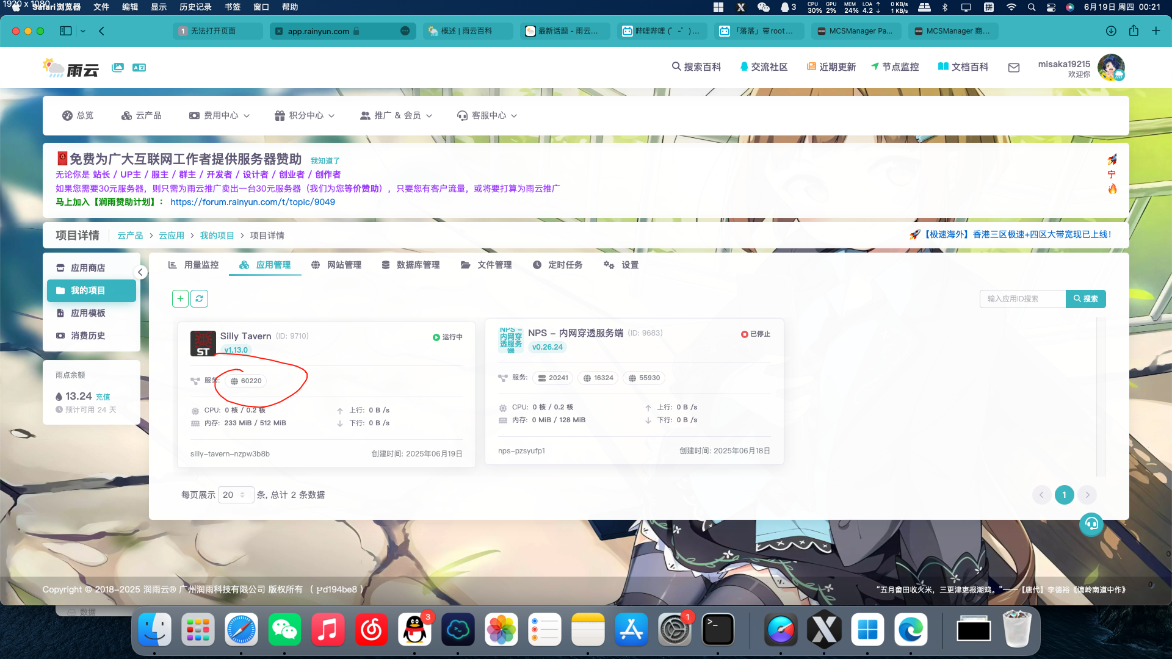Click 搜索 search button
The width and height of the screenshot is (1172, 659).
1086,298
